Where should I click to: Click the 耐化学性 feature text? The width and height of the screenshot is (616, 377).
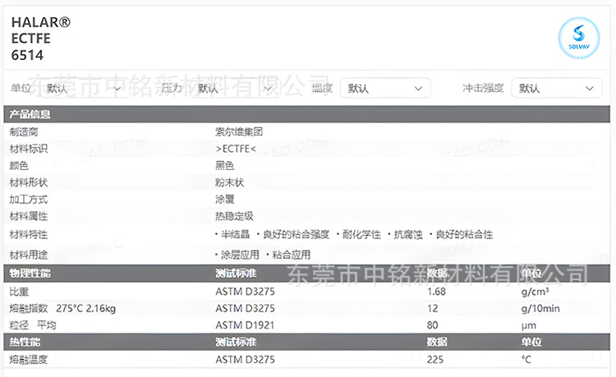[x=361, y=235]
